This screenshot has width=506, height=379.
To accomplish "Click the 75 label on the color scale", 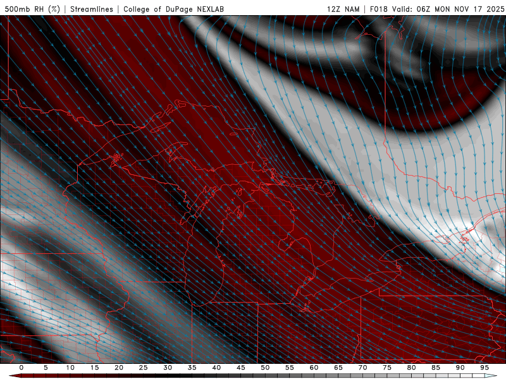I will pyautogui.click(x=387, y=368).
